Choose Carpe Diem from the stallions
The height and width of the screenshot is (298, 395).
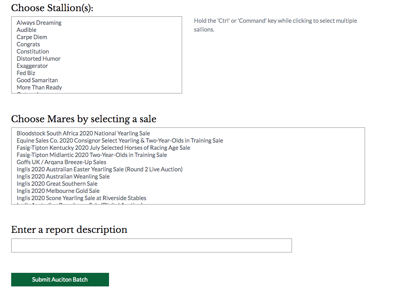(x=32, y=37)
